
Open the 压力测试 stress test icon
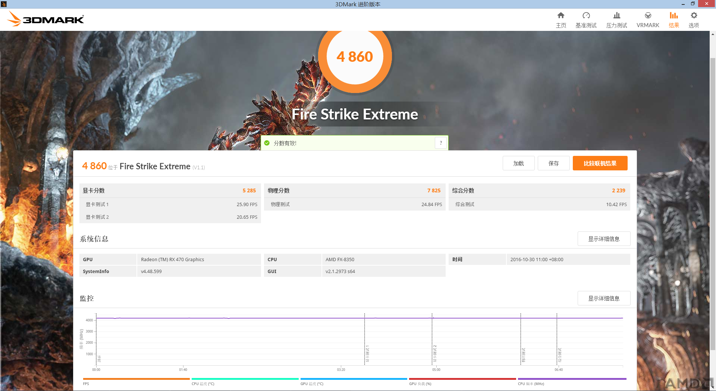click(616, 16)
